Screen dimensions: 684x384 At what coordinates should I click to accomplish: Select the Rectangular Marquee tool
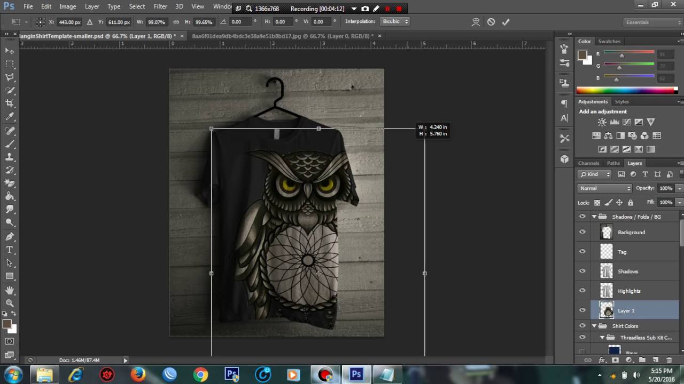click(x=10, y=64)
